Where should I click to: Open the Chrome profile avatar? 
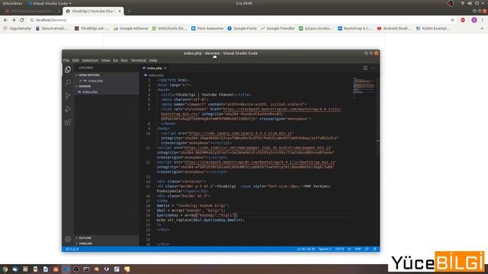(x=474, y=20)
